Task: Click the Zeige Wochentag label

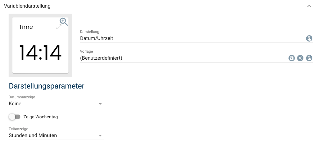Action: click(40, 117)
